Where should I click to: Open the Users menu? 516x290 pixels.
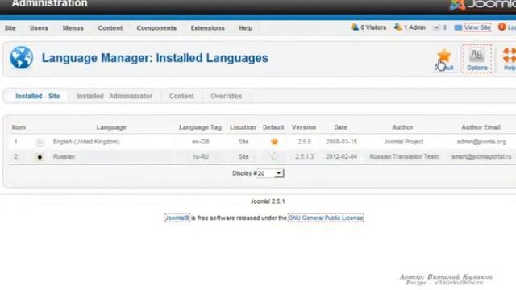(x=39, y=28)
